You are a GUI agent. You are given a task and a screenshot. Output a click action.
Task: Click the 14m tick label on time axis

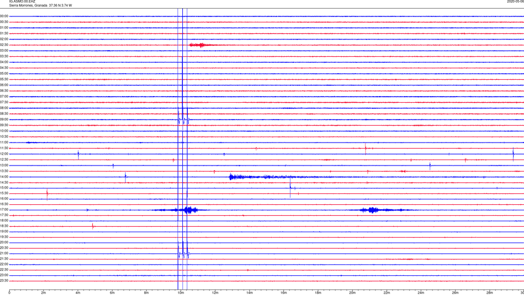click(249, 293)
